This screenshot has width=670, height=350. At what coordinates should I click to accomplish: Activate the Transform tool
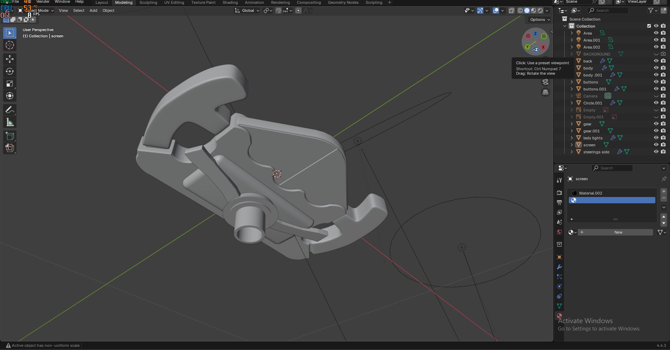pos(10,96)
